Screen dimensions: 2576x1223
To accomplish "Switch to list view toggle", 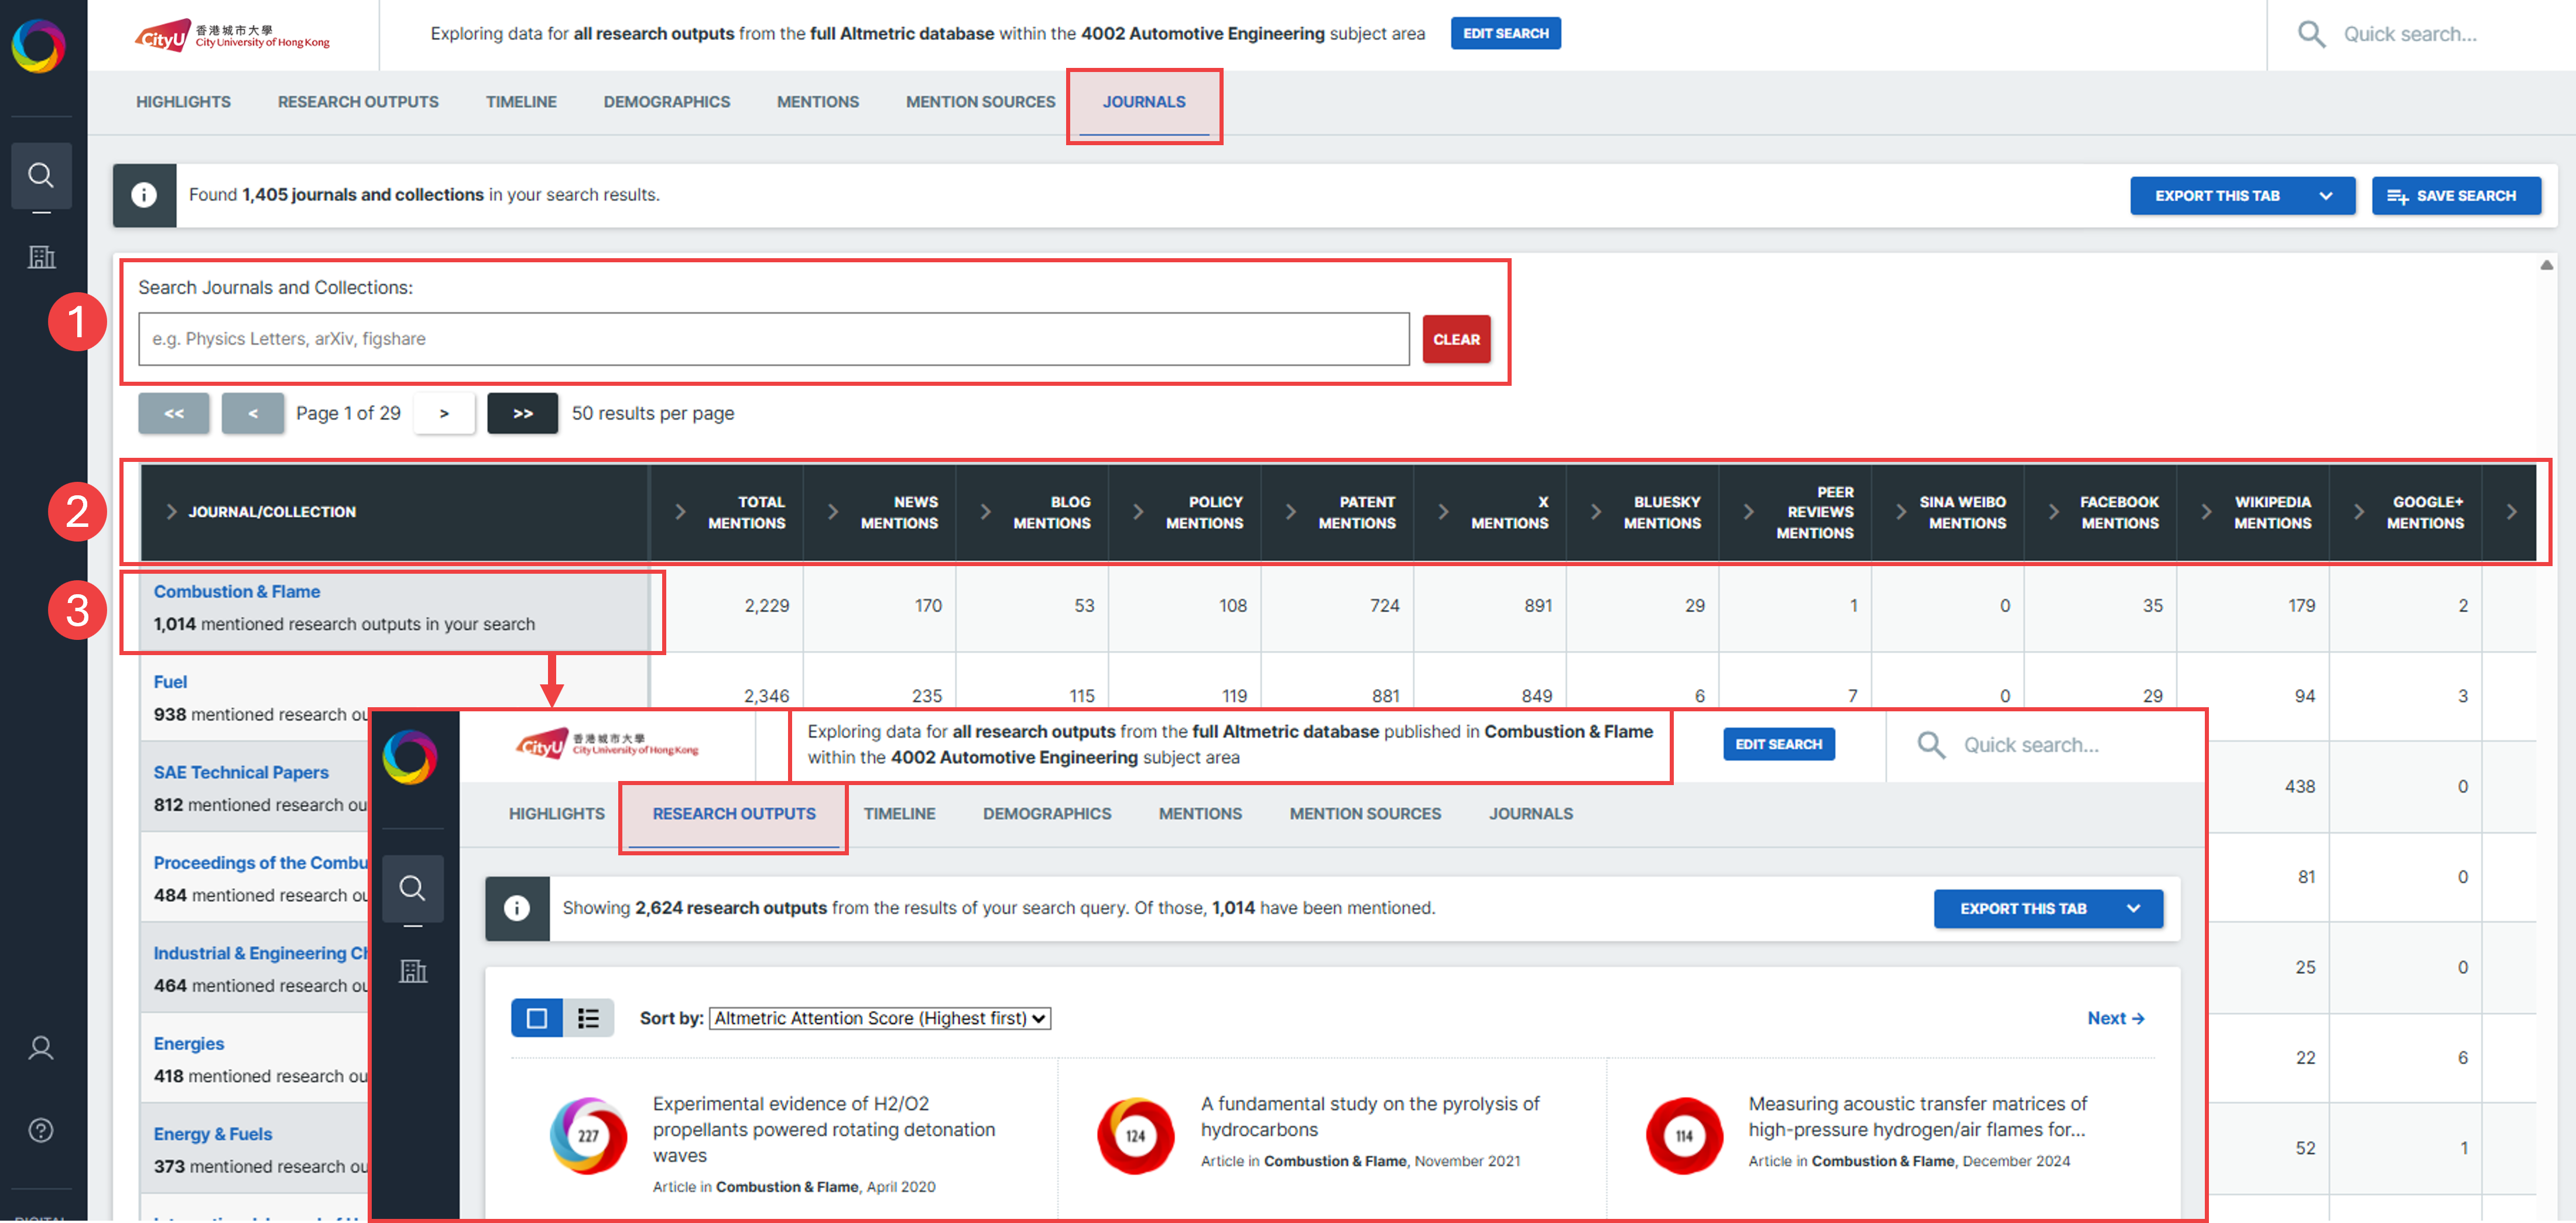I will [x=588, y=1018].
